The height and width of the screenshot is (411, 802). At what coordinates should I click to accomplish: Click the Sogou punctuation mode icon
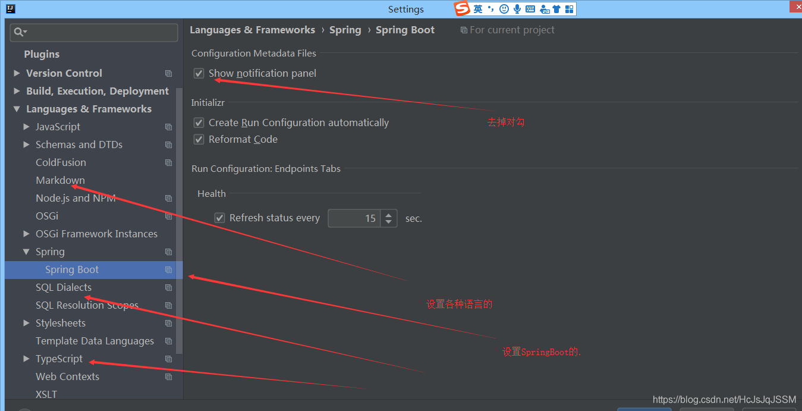(490, 9)
